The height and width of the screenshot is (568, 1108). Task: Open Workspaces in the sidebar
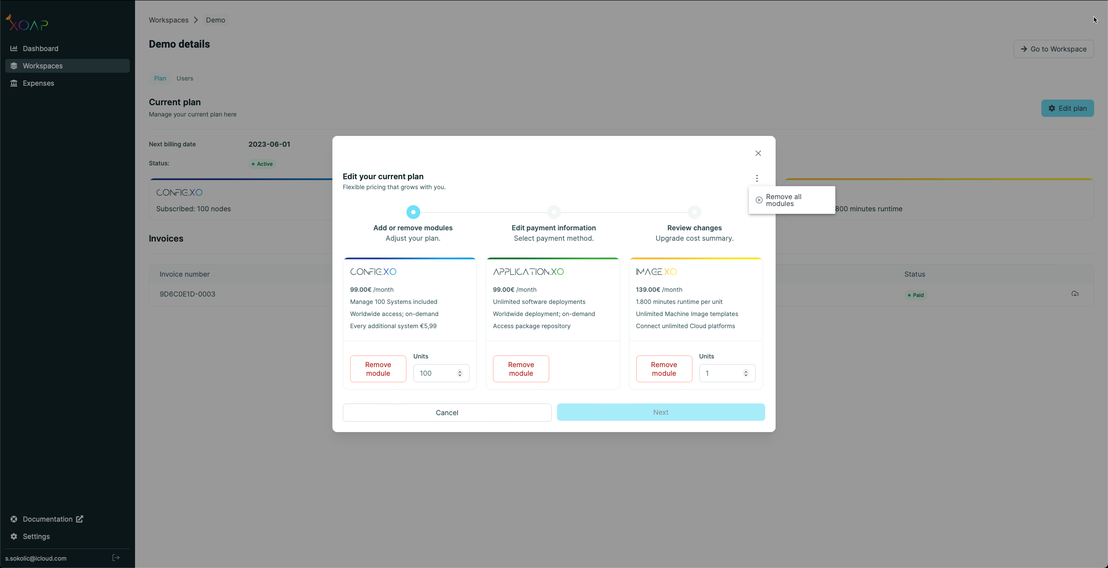68,66
